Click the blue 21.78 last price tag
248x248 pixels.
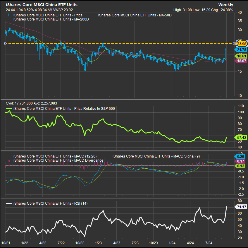(241, 50)
